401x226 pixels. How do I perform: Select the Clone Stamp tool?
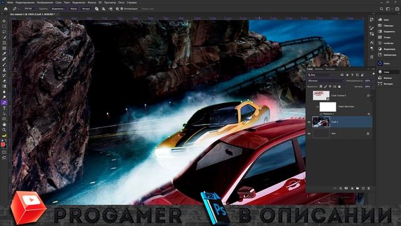(x=4, y=70)
